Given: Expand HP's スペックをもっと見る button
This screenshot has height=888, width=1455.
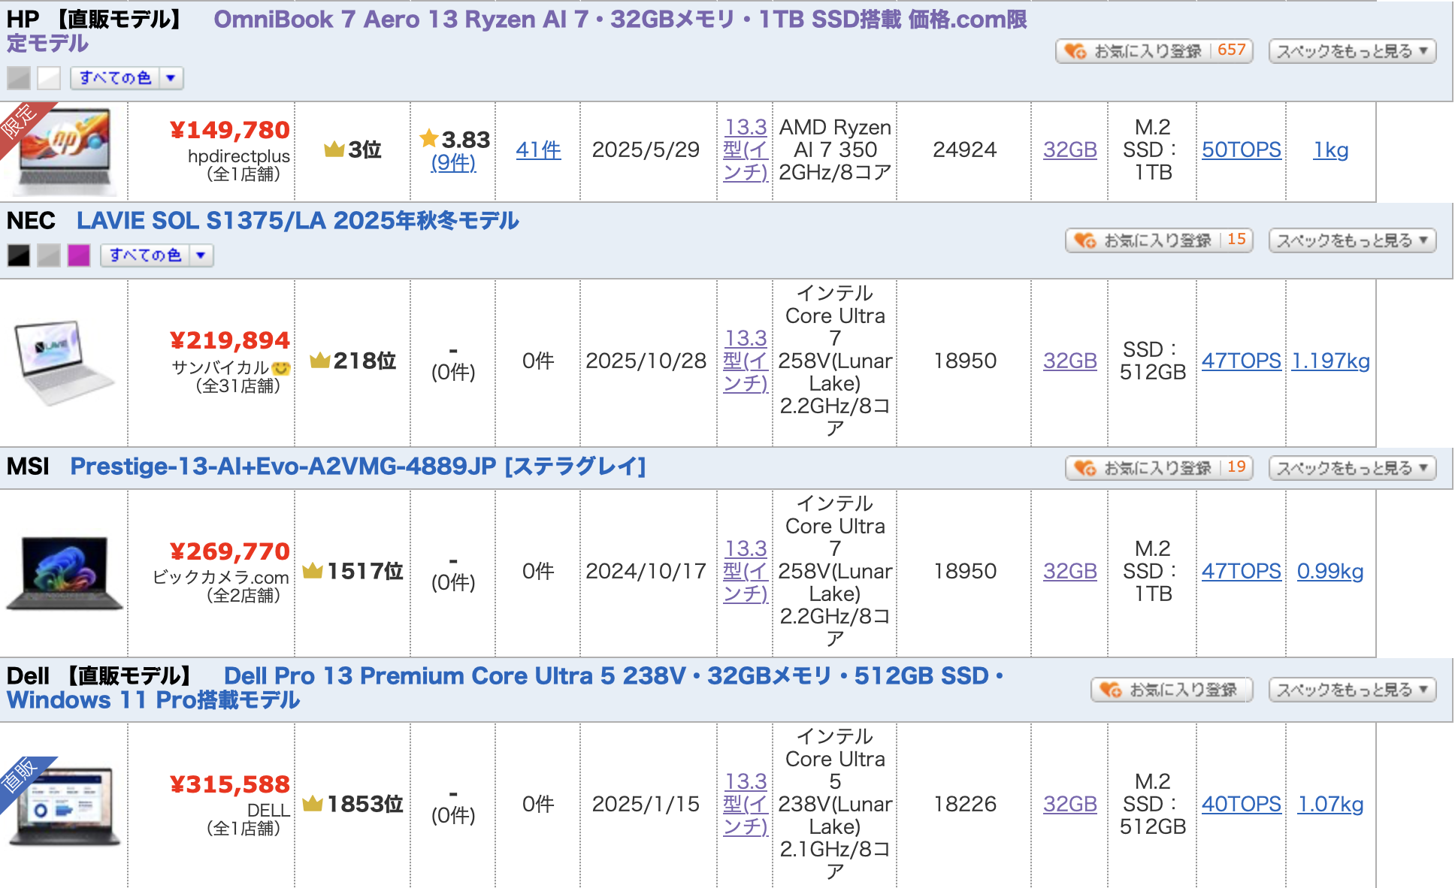Looking at the screenshot, I should pos(1351,51).
